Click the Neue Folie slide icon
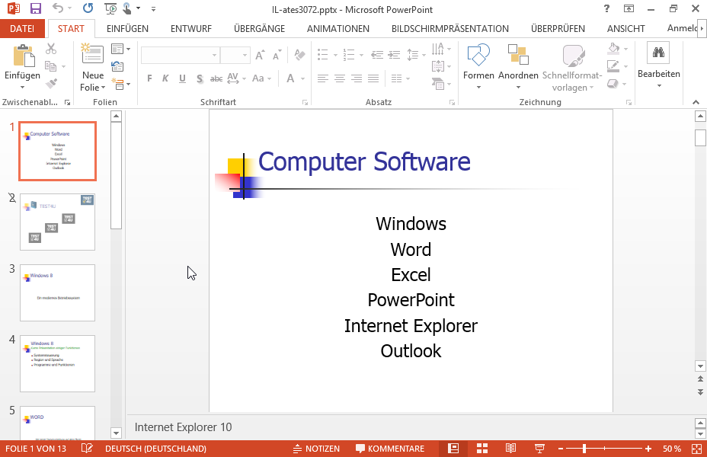The image size is (707, 457). point(92,53)
